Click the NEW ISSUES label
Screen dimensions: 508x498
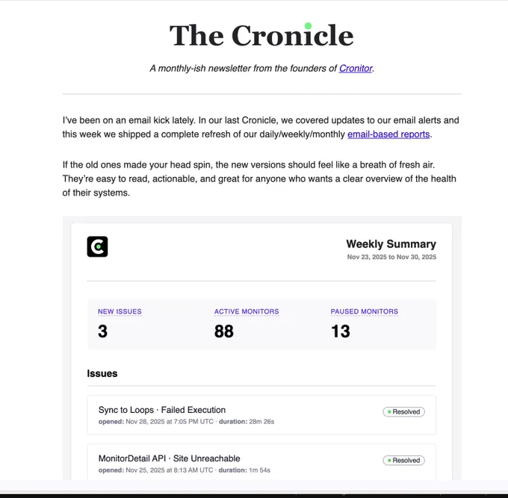click(x=120, y=311)
